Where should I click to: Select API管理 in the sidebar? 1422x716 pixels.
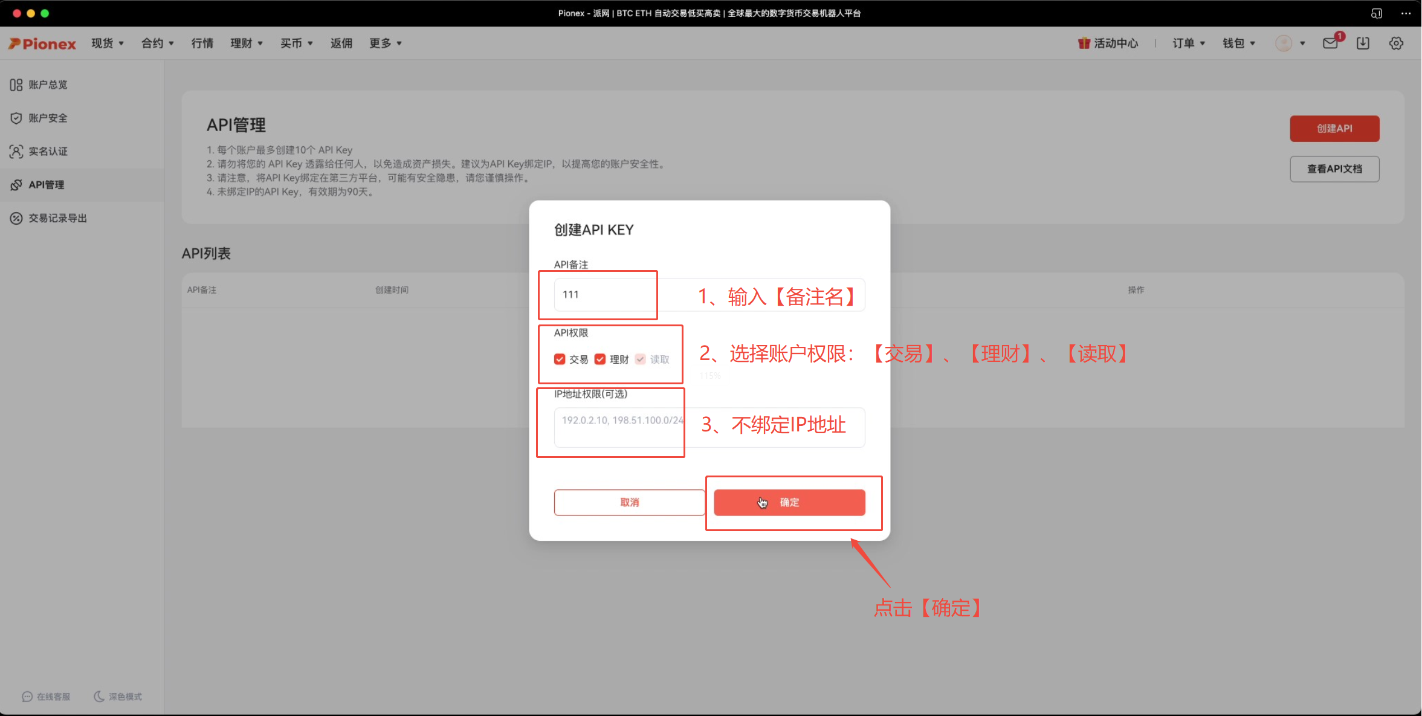(46, 184)
